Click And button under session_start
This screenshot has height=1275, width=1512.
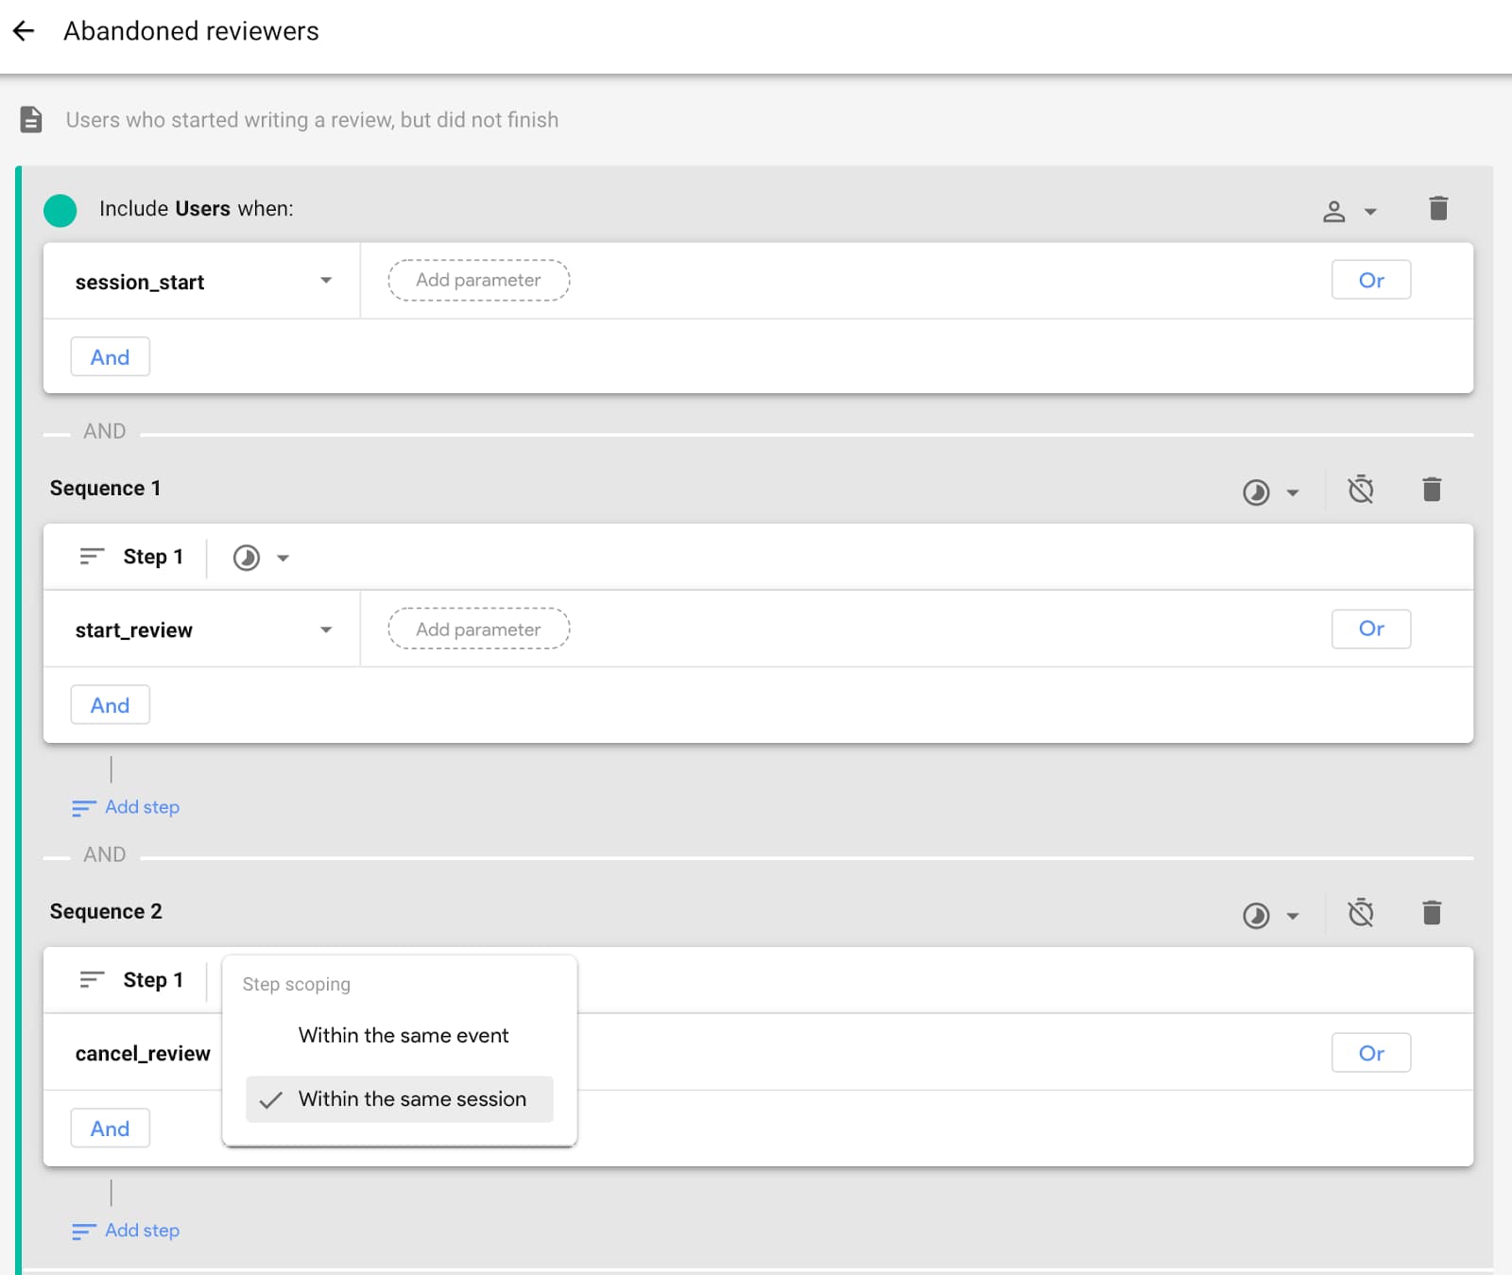pos(111,357)
